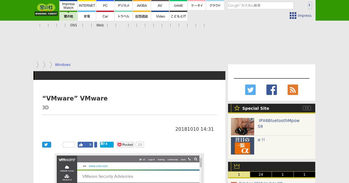Image resolution: width=349 pixels, height=183 pixels.
Task: Open the 注目の一眼α thumbnail
Action: pyautogui.click(x=243, y=146)
